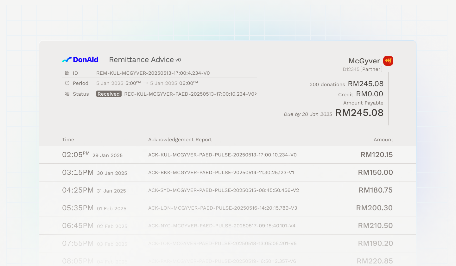Open the ACK-LON-MCGYVER-PAED-PULSE report
Image resolution: width=456 pixels, height=266 pixels.
pyautogui.click(x=223, y=208)
